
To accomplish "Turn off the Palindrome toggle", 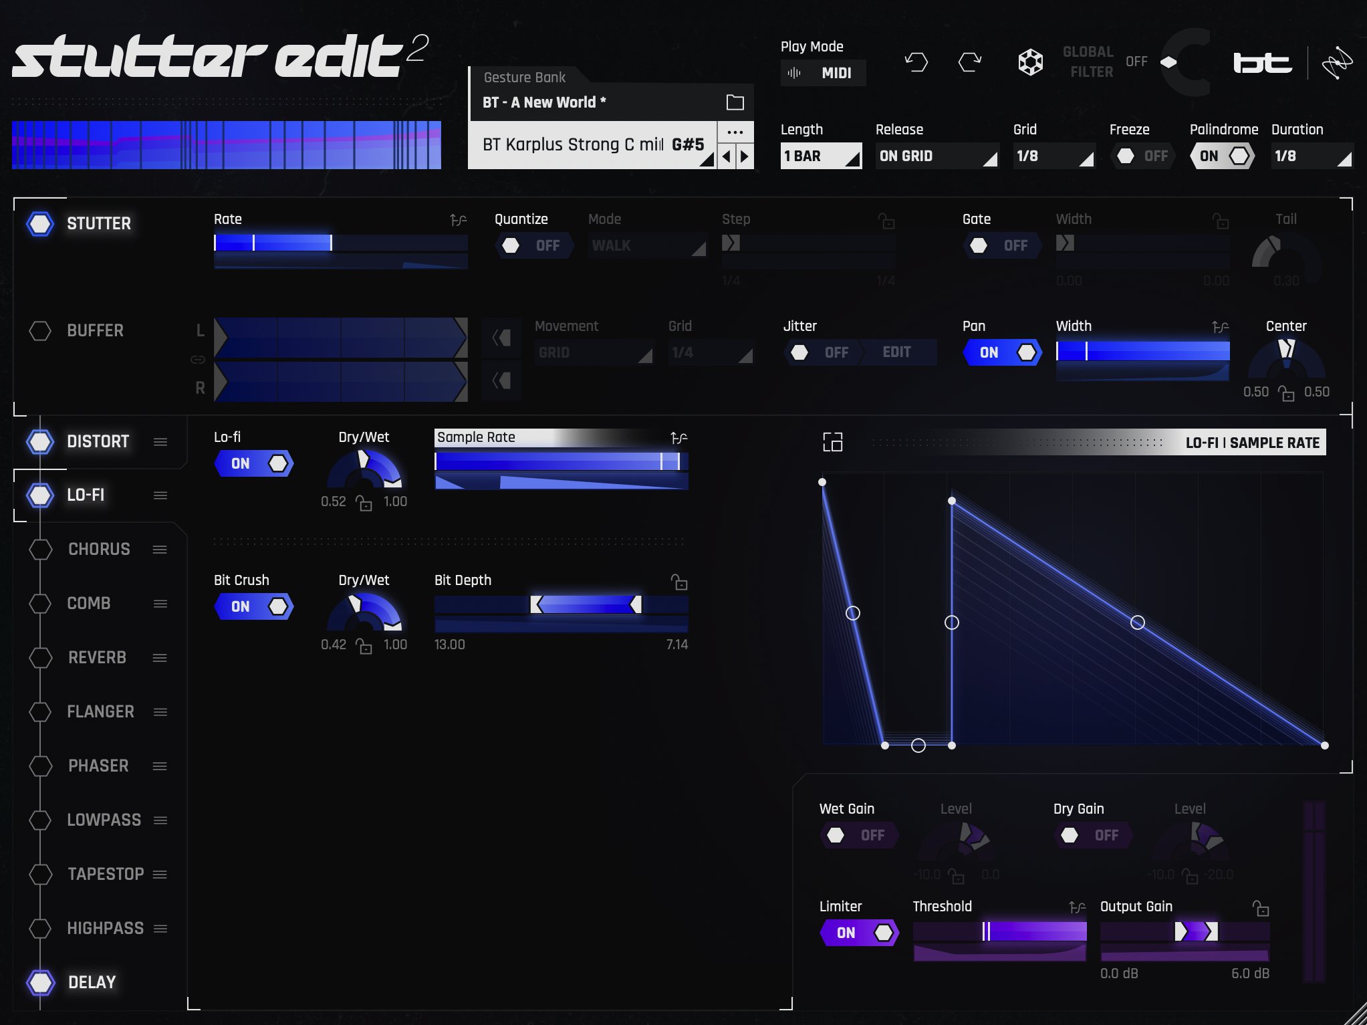I will click(1222, 156).
